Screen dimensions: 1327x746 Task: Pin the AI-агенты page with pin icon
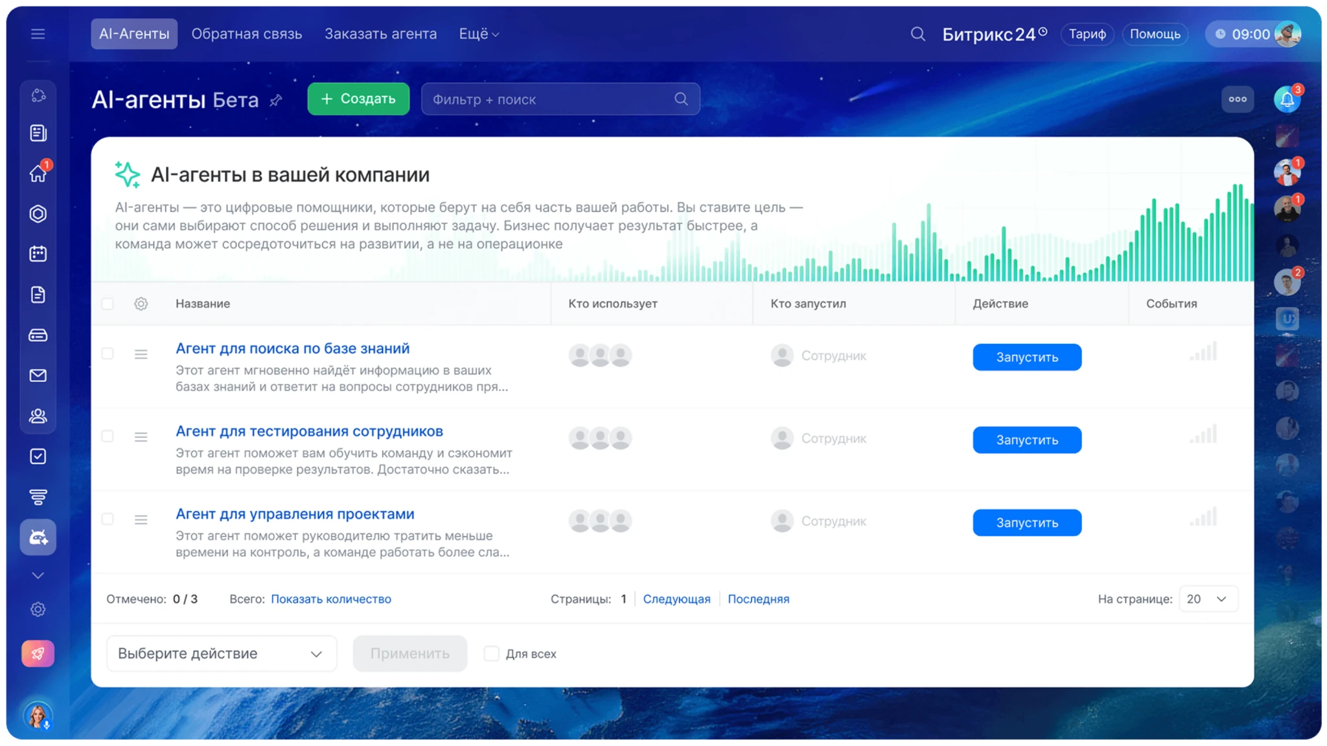[x=276, y=100]
